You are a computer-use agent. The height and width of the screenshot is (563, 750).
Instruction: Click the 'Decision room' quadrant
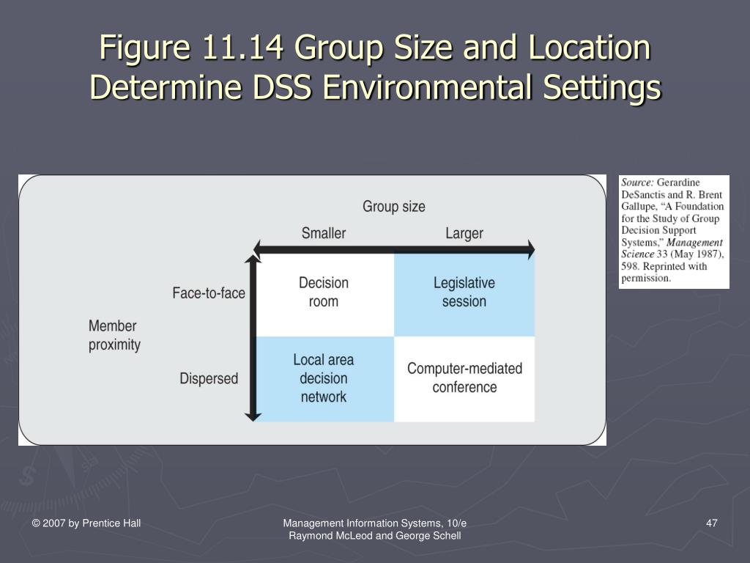tap(324, 295)
